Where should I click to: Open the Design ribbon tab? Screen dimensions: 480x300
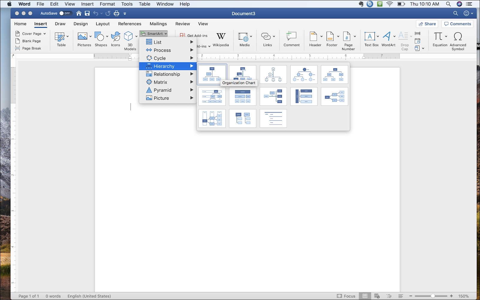pyautogui.click(x=81, y=24)
